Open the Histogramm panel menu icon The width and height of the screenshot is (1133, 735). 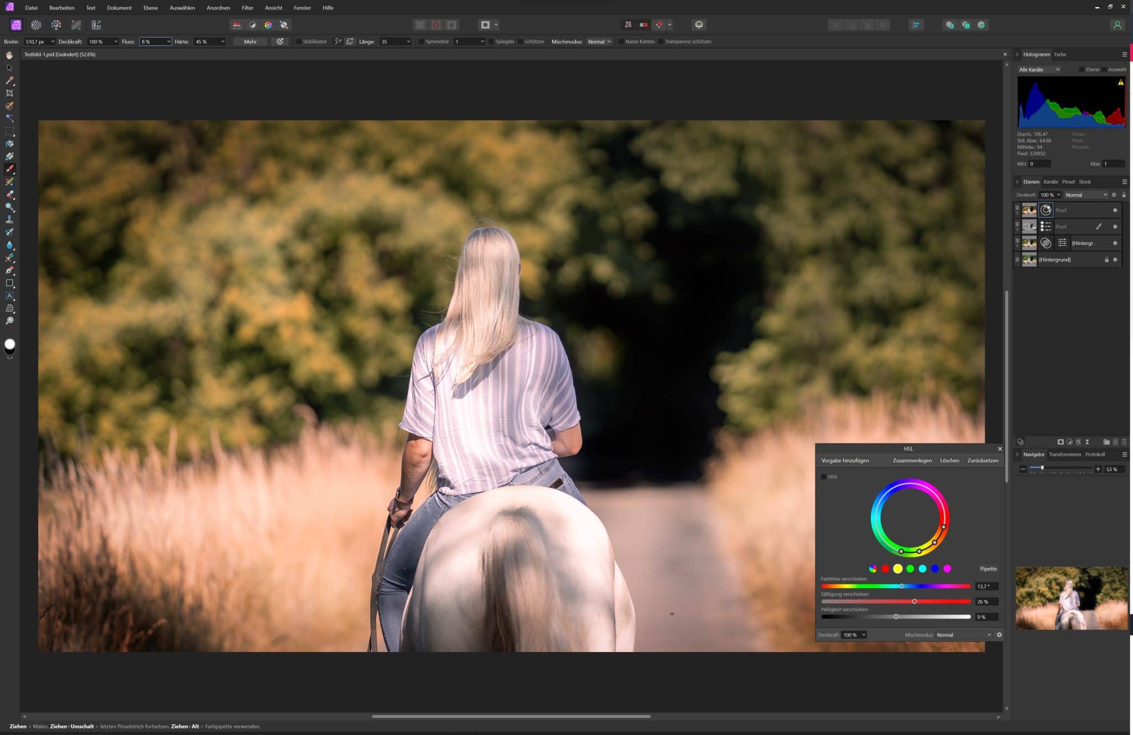[x=1124, y=54]
